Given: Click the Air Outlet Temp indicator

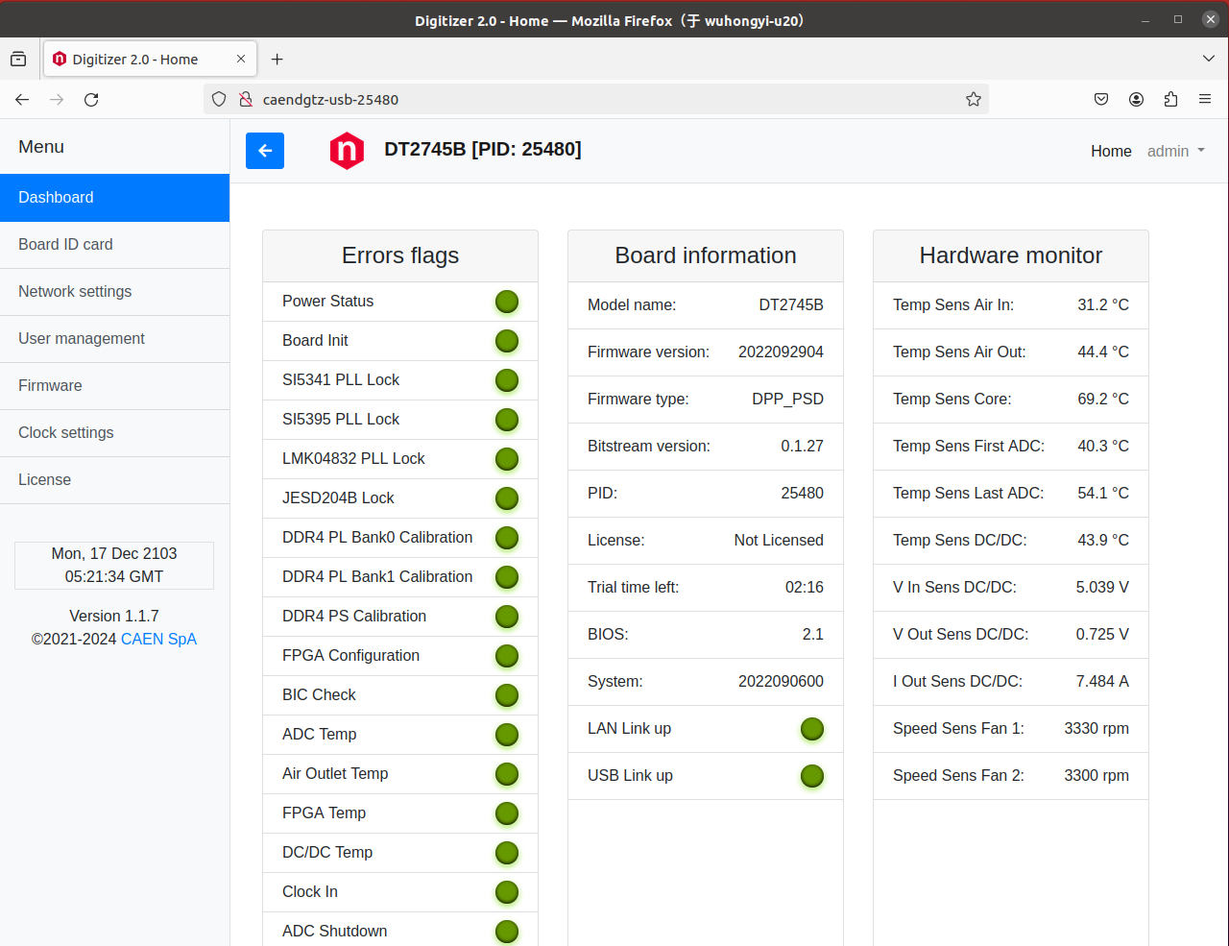Looking at the screenshot, I should click(507, 774).
